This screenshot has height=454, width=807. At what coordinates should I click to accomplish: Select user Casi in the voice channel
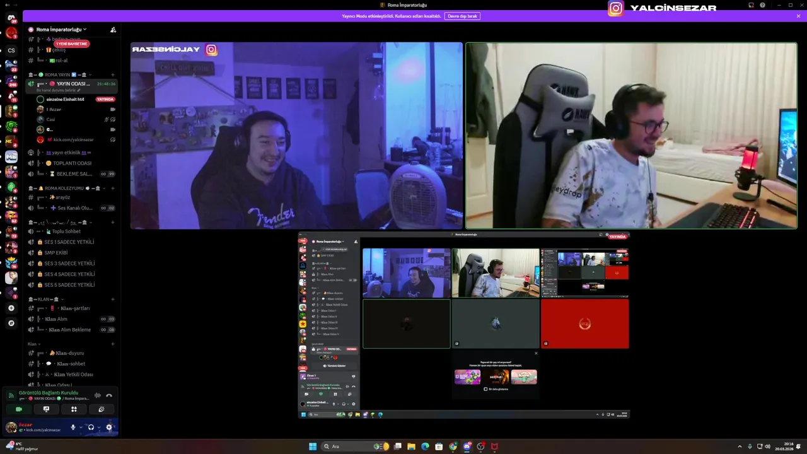coord(76,119)
